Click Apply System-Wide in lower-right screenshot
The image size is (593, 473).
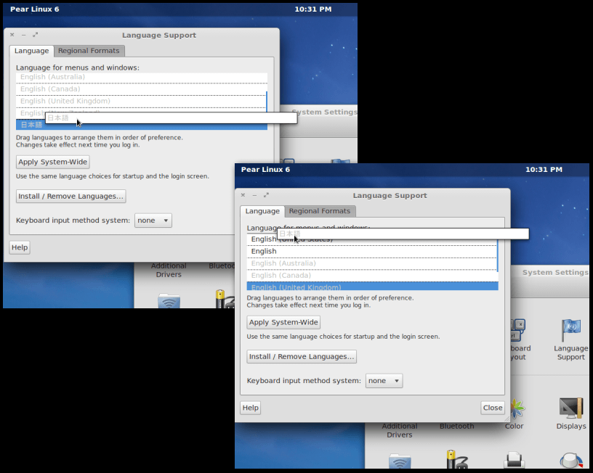click(x=283, y=322)
